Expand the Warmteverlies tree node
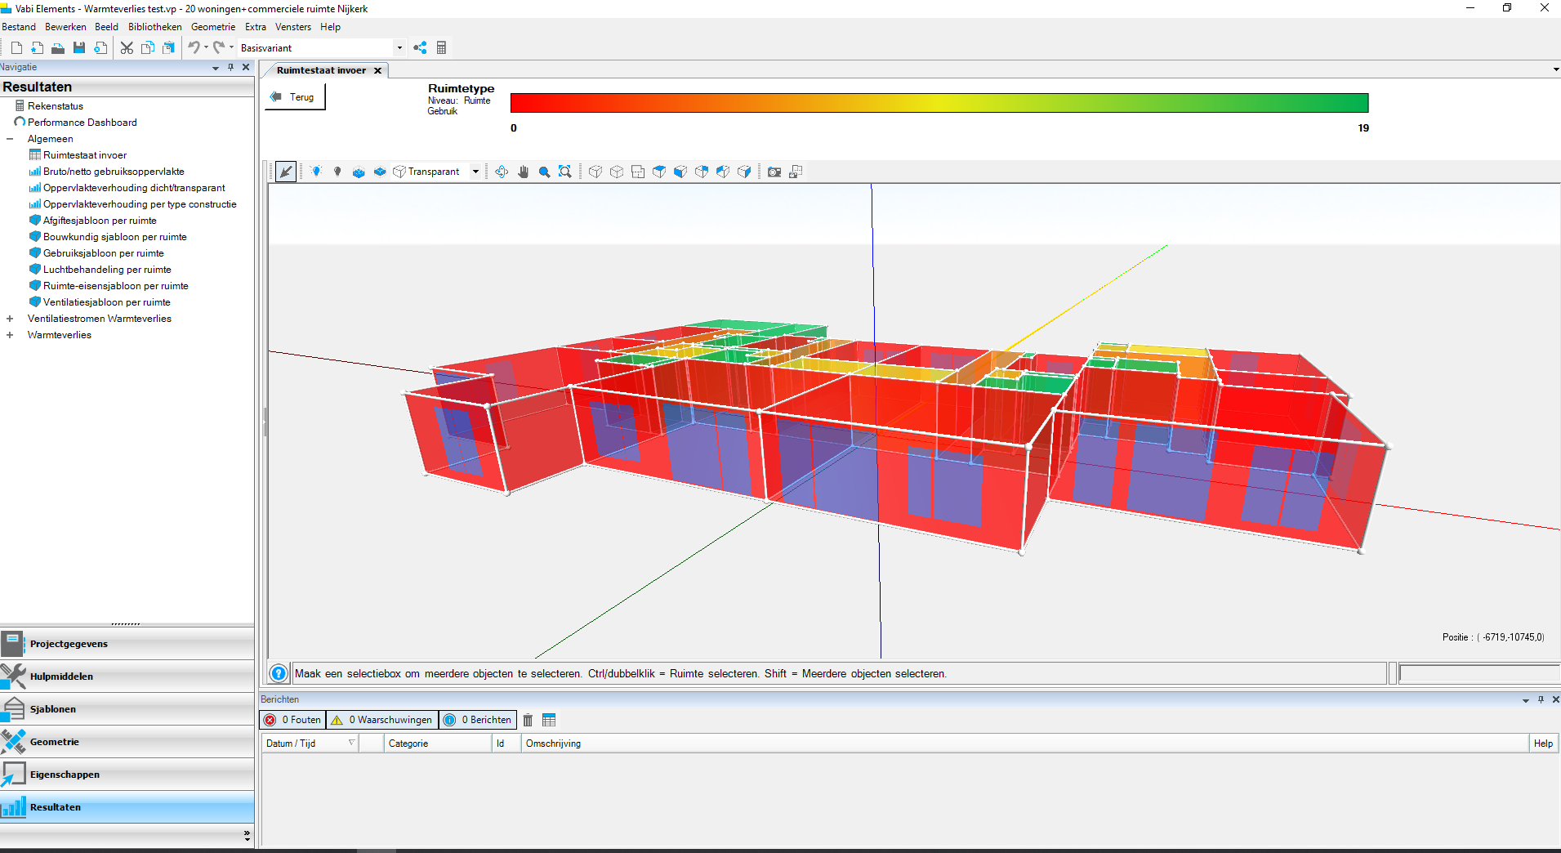1561x853 pixels. [10, 335]
